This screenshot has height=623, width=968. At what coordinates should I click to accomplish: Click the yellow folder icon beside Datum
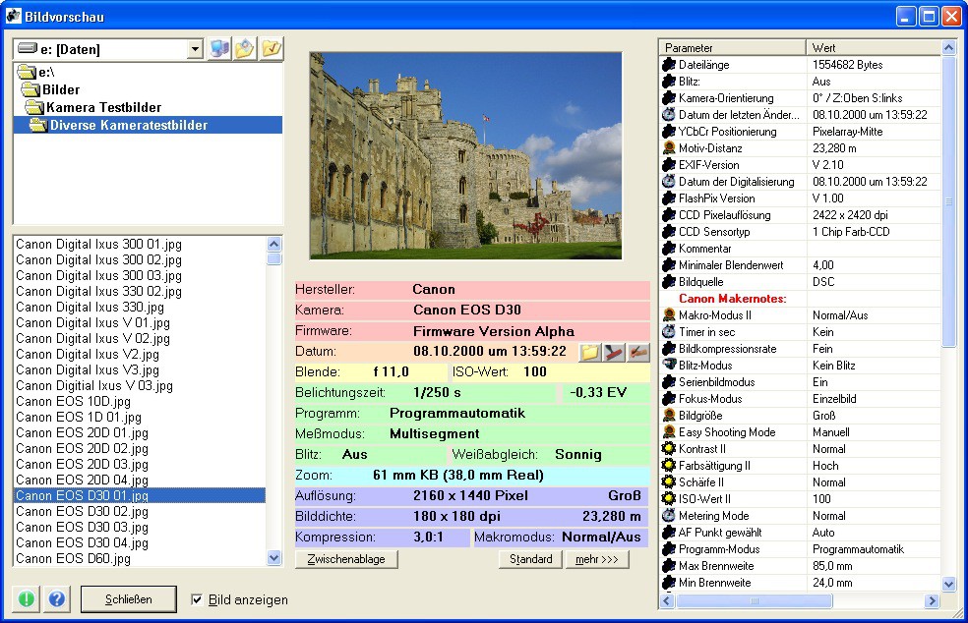[589, 352]
